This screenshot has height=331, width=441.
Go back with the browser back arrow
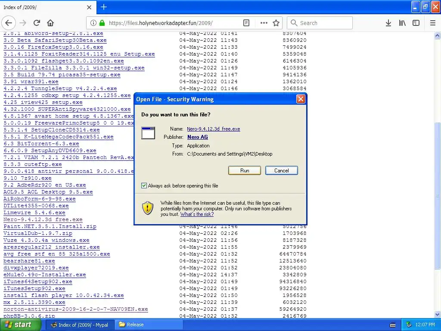click(9, 23)
